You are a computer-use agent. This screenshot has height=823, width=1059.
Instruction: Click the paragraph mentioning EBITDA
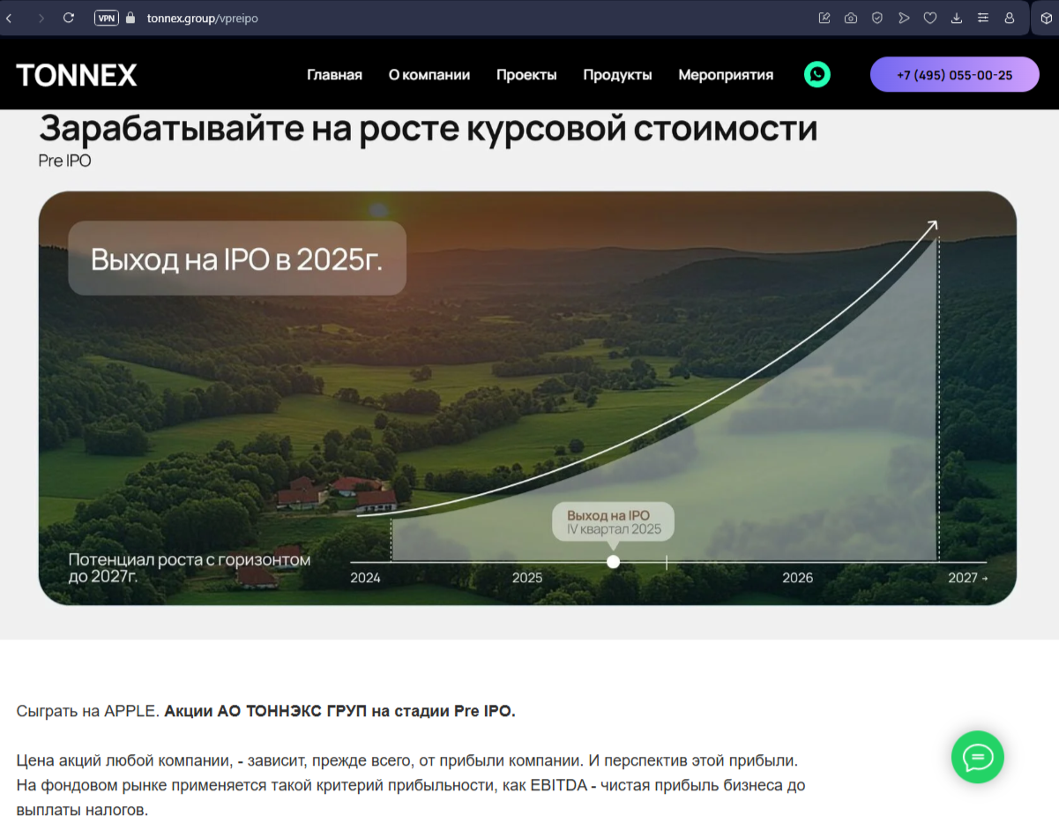point(411,785)
